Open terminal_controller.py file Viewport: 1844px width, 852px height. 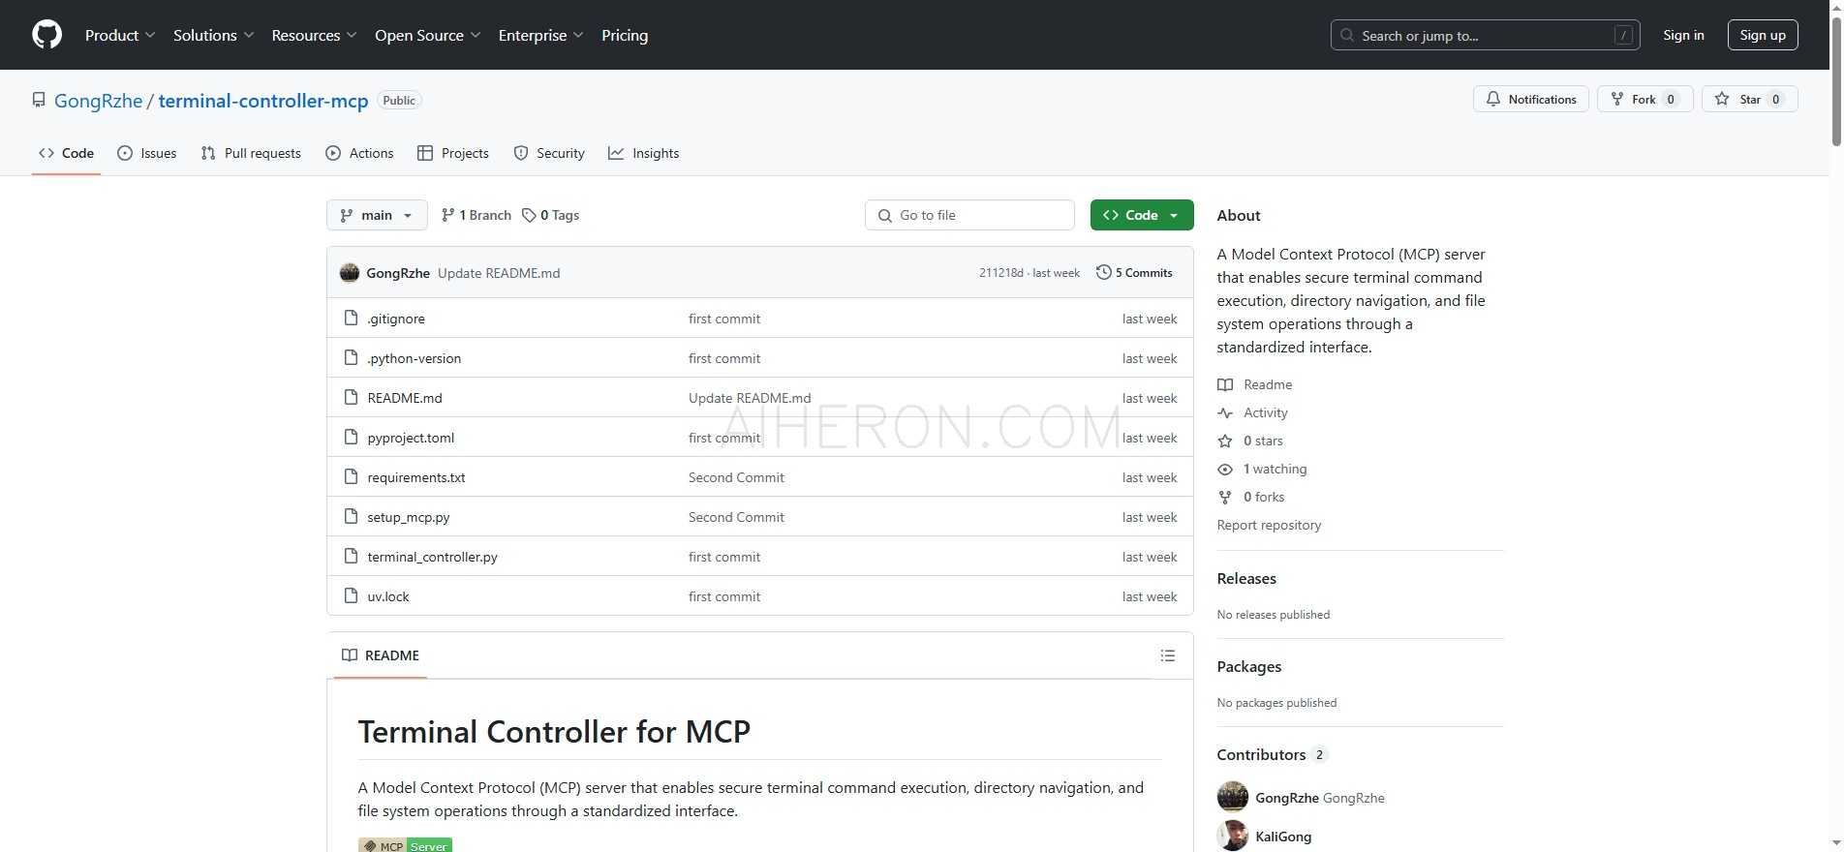tap(432, 557)
